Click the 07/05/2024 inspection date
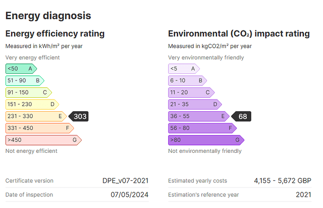The height and width of the screenshot is (208, 323). click(130, 194)
